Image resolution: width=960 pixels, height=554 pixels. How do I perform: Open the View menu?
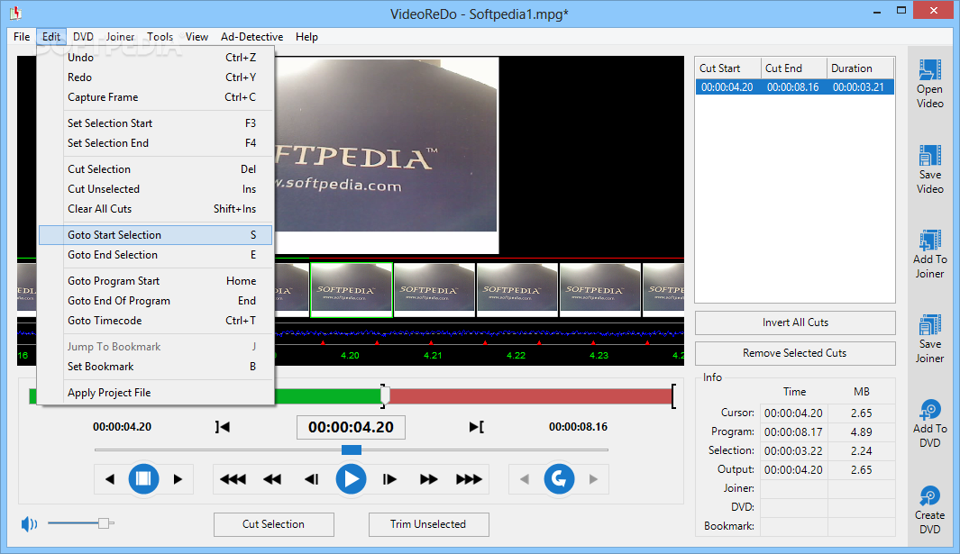click(x=197, y=37)
